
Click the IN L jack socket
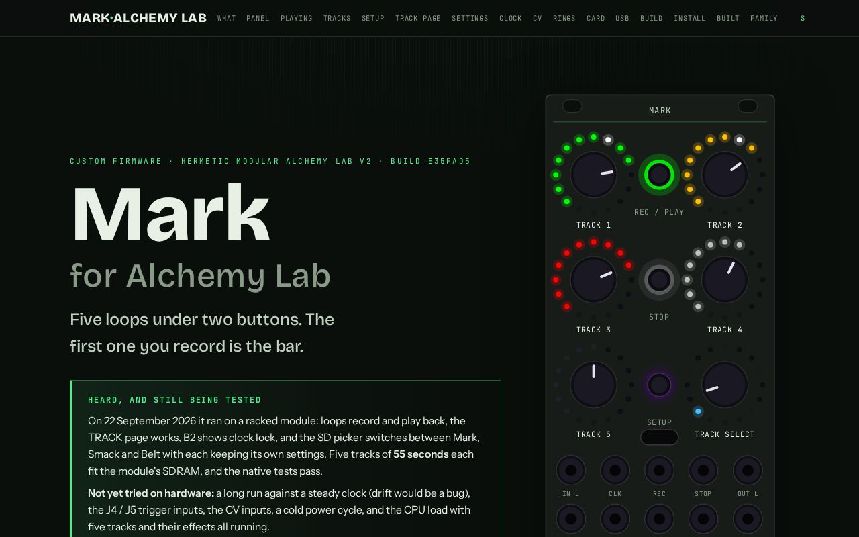(570, 471)
